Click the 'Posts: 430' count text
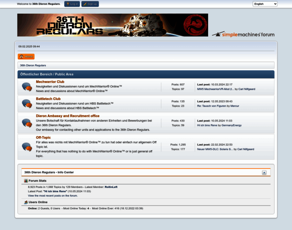 178,121
